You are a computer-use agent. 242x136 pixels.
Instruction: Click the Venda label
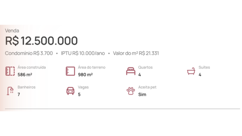[12, 31]
